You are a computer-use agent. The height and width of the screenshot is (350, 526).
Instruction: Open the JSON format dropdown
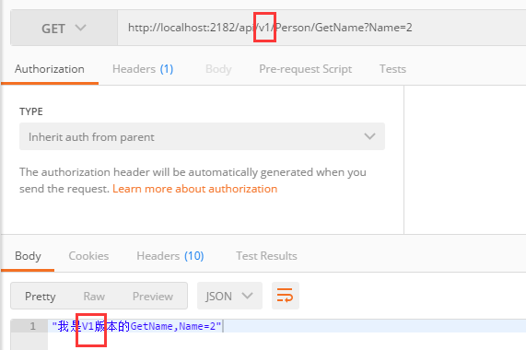pos(229,296)
